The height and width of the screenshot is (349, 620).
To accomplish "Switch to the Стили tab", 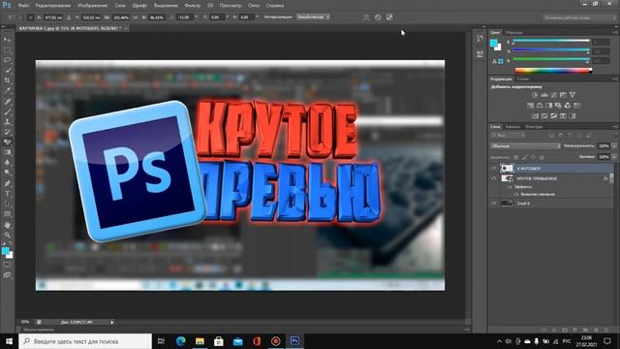I will [523, 79].
